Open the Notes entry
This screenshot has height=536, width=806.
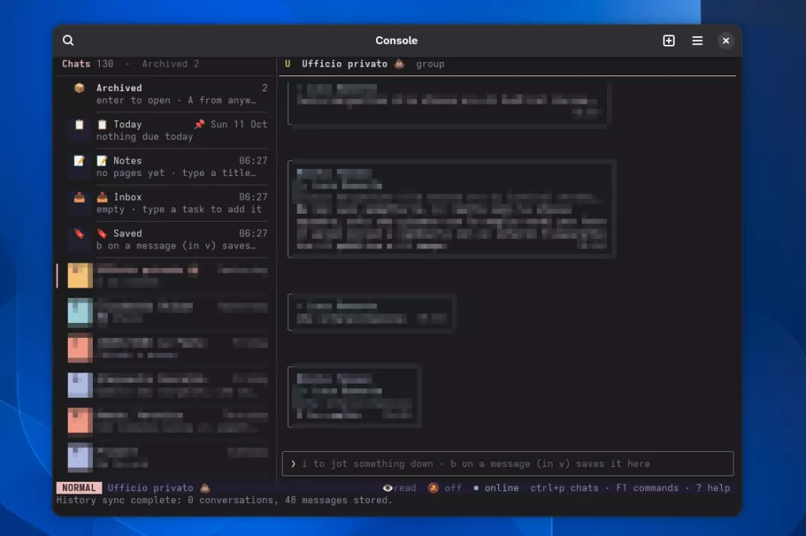pos(167,167)
